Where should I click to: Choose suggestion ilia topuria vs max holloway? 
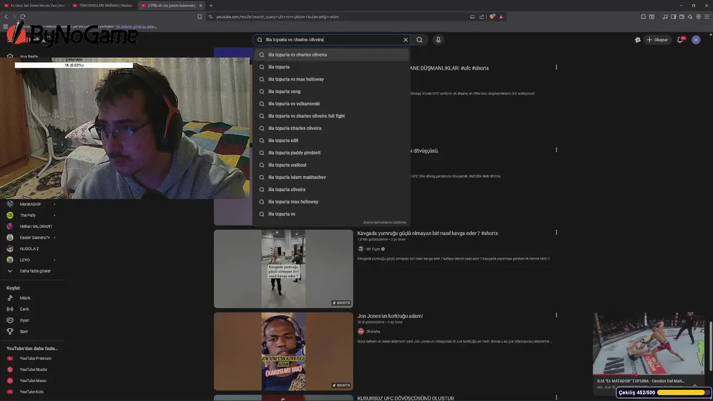331,79
